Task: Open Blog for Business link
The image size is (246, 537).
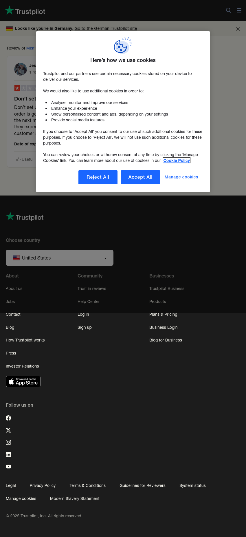Action: (166, 340)
